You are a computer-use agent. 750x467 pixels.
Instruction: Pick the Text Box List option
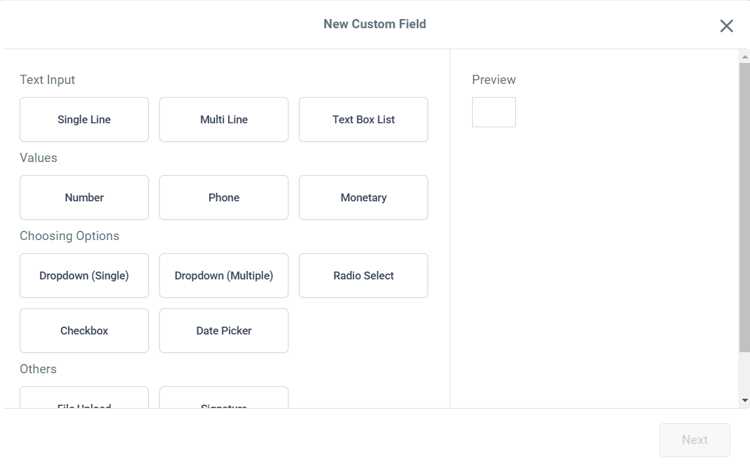pos(363,119)
